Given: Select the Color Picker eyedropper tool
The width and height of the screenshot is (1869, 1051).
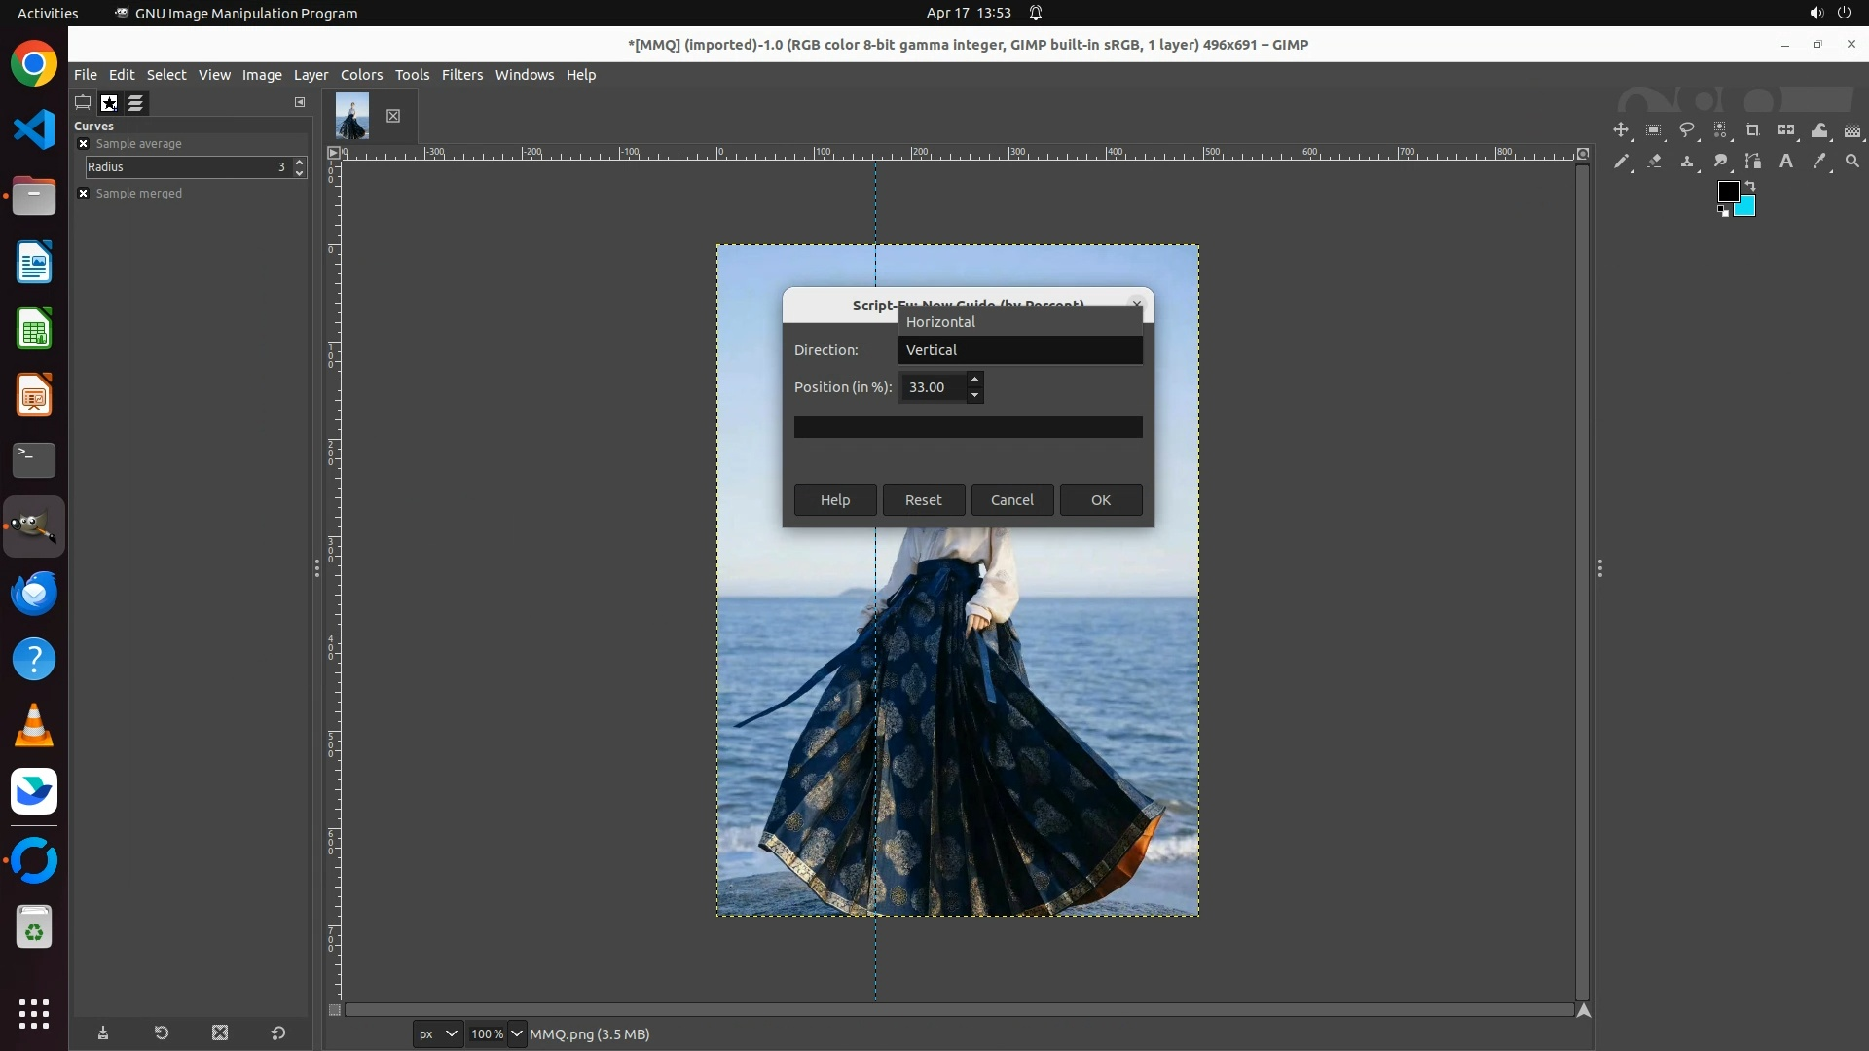Looking at the screenshot, I should [x=1819, y=162].
